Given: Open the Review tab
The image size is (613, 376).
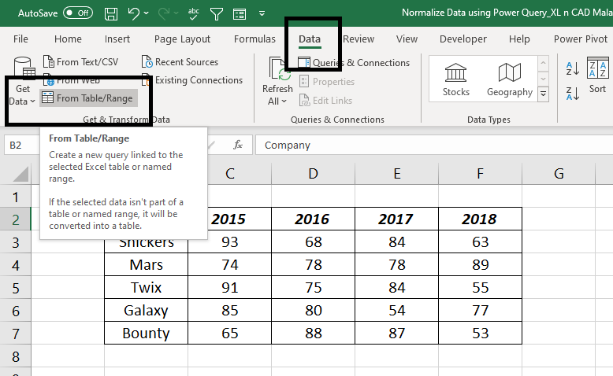Looking at the screenshot, I should (359, 39).
